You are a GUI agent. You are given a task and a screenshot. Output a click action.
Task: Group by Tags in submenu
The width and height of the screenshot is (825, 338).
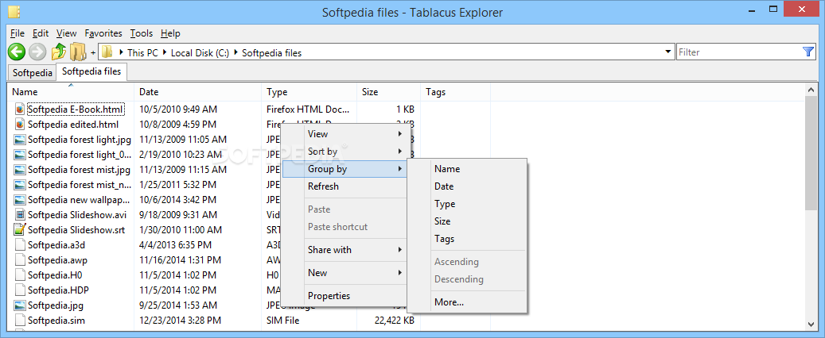click(444, 239)
